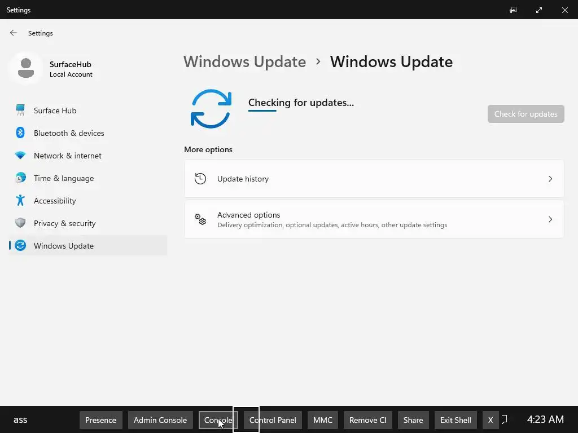The image size is (578, 433).
Task: Click the Accessibility figure icon
Action: click(x=20, y=200)
